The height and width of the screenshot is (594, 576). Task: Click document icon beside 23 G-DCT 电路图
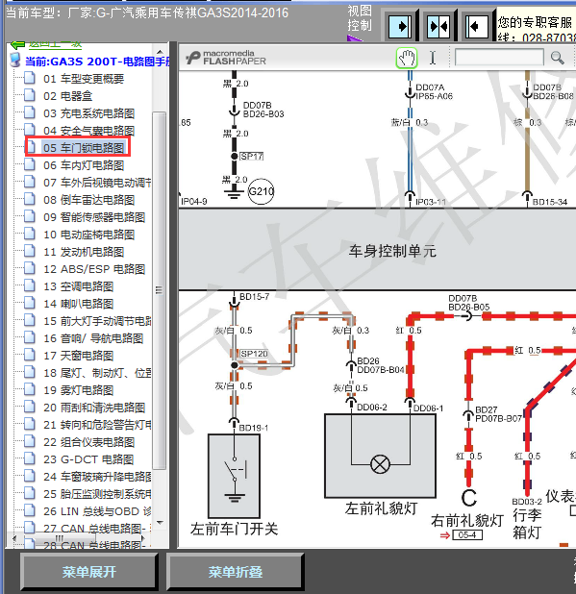[x=30, y=458]
